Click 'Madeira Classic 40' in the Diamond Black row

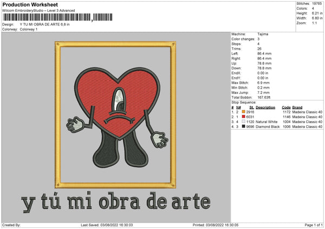point(307,127)
